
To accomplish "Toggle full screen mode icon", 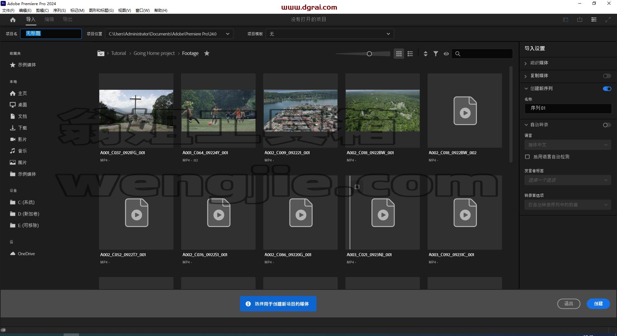I will [608, 20].
